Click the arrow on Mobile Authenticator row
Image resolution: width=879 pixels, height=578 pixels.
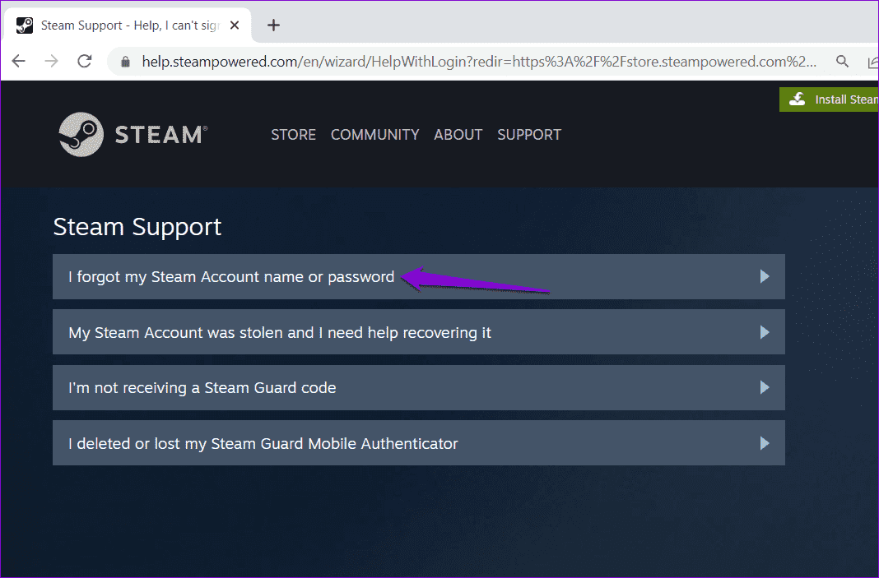click(x=765, y=443)
